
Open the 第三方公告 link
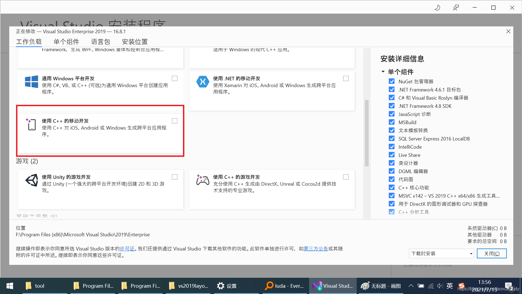tap(316, 249)
